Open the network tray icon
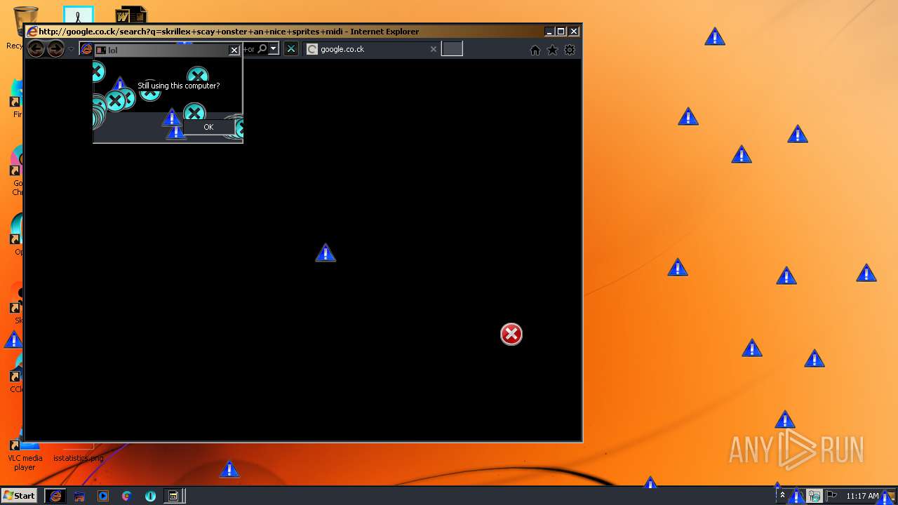898x505 pixels. click(815, 496)
